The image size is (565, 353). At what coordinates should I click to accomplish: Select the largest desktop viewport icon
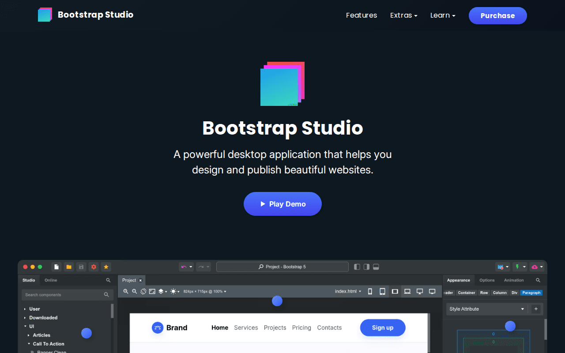(x=432, y=291)
